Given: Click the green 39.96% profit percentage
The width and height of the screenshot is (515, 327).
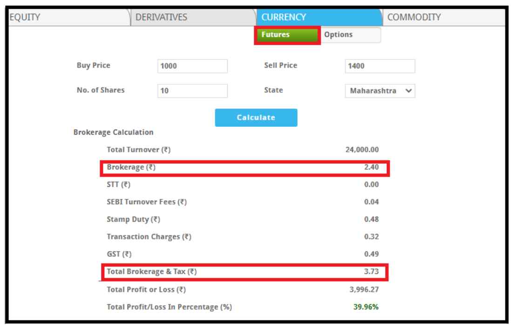Looking at the screenshot, I should 365,307.
